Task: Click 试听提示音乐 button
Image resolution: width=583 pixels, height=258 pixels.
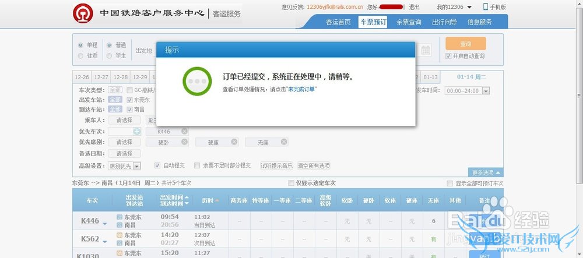Action: click(276, 166)
